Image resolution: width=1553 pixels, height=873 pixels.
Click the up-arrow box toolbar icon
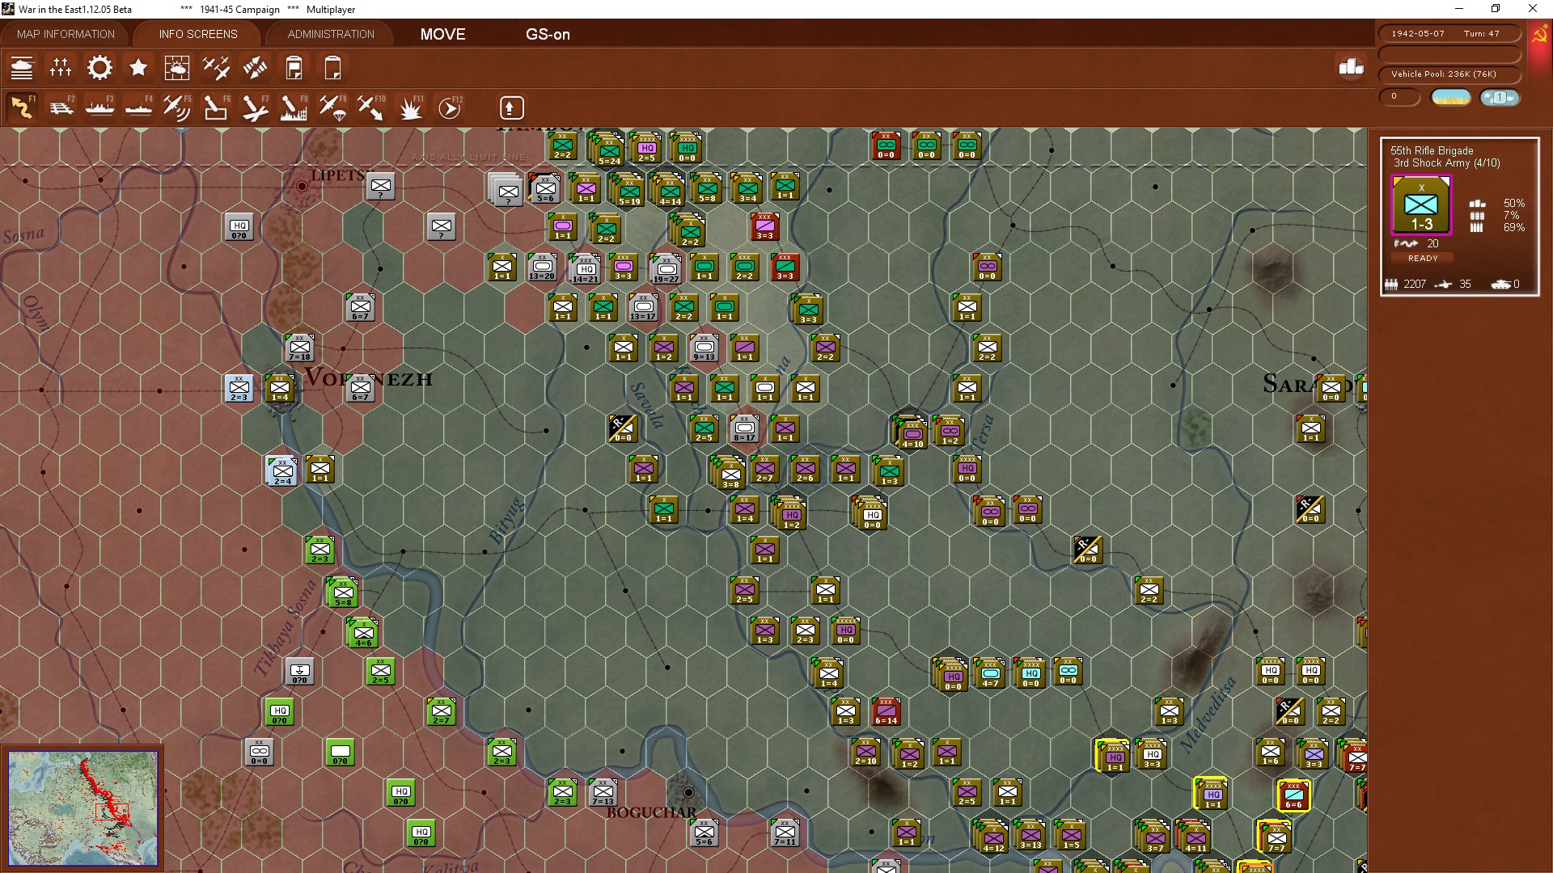pyautogui.click(x=510, y=108)
